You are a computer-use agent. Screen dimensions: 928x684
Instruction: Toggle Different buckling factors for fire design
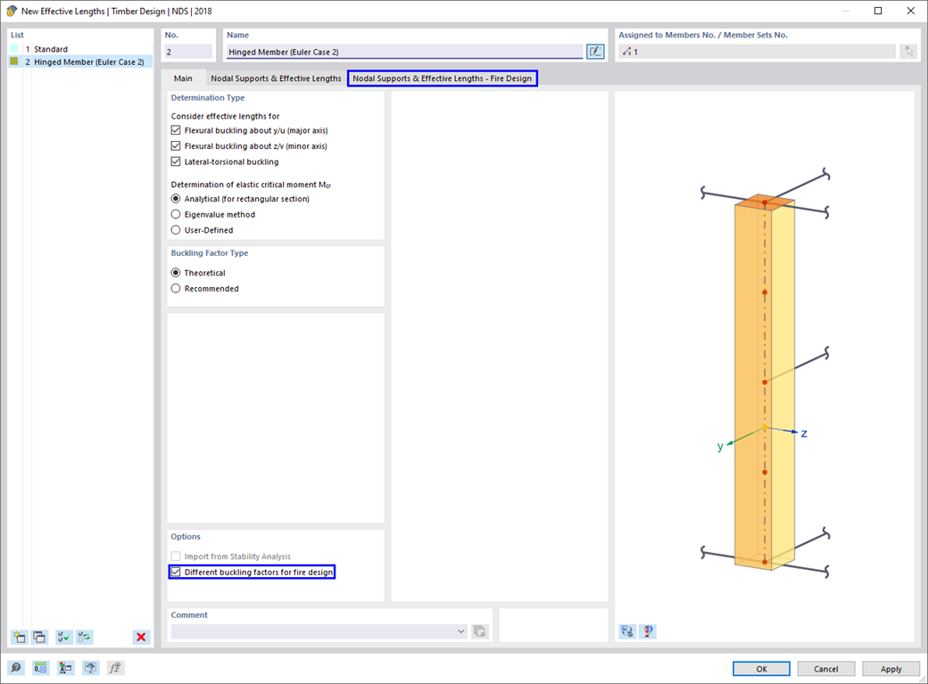click(176, 573)
